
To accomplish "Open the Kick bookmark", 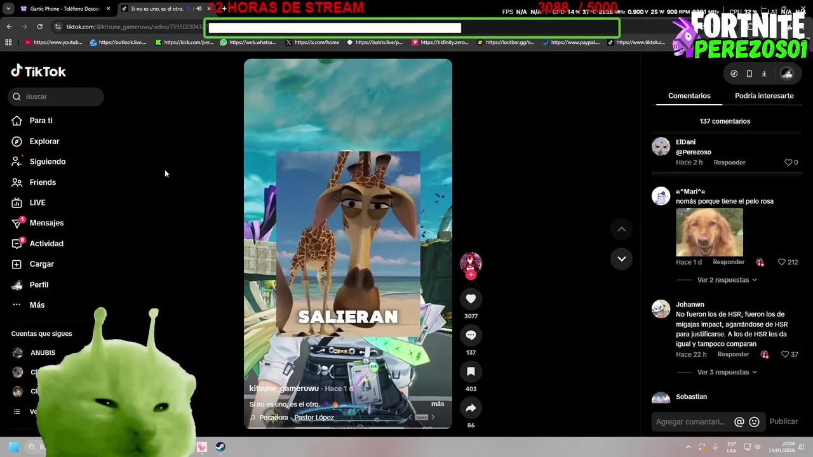I will tap(184, 43).
